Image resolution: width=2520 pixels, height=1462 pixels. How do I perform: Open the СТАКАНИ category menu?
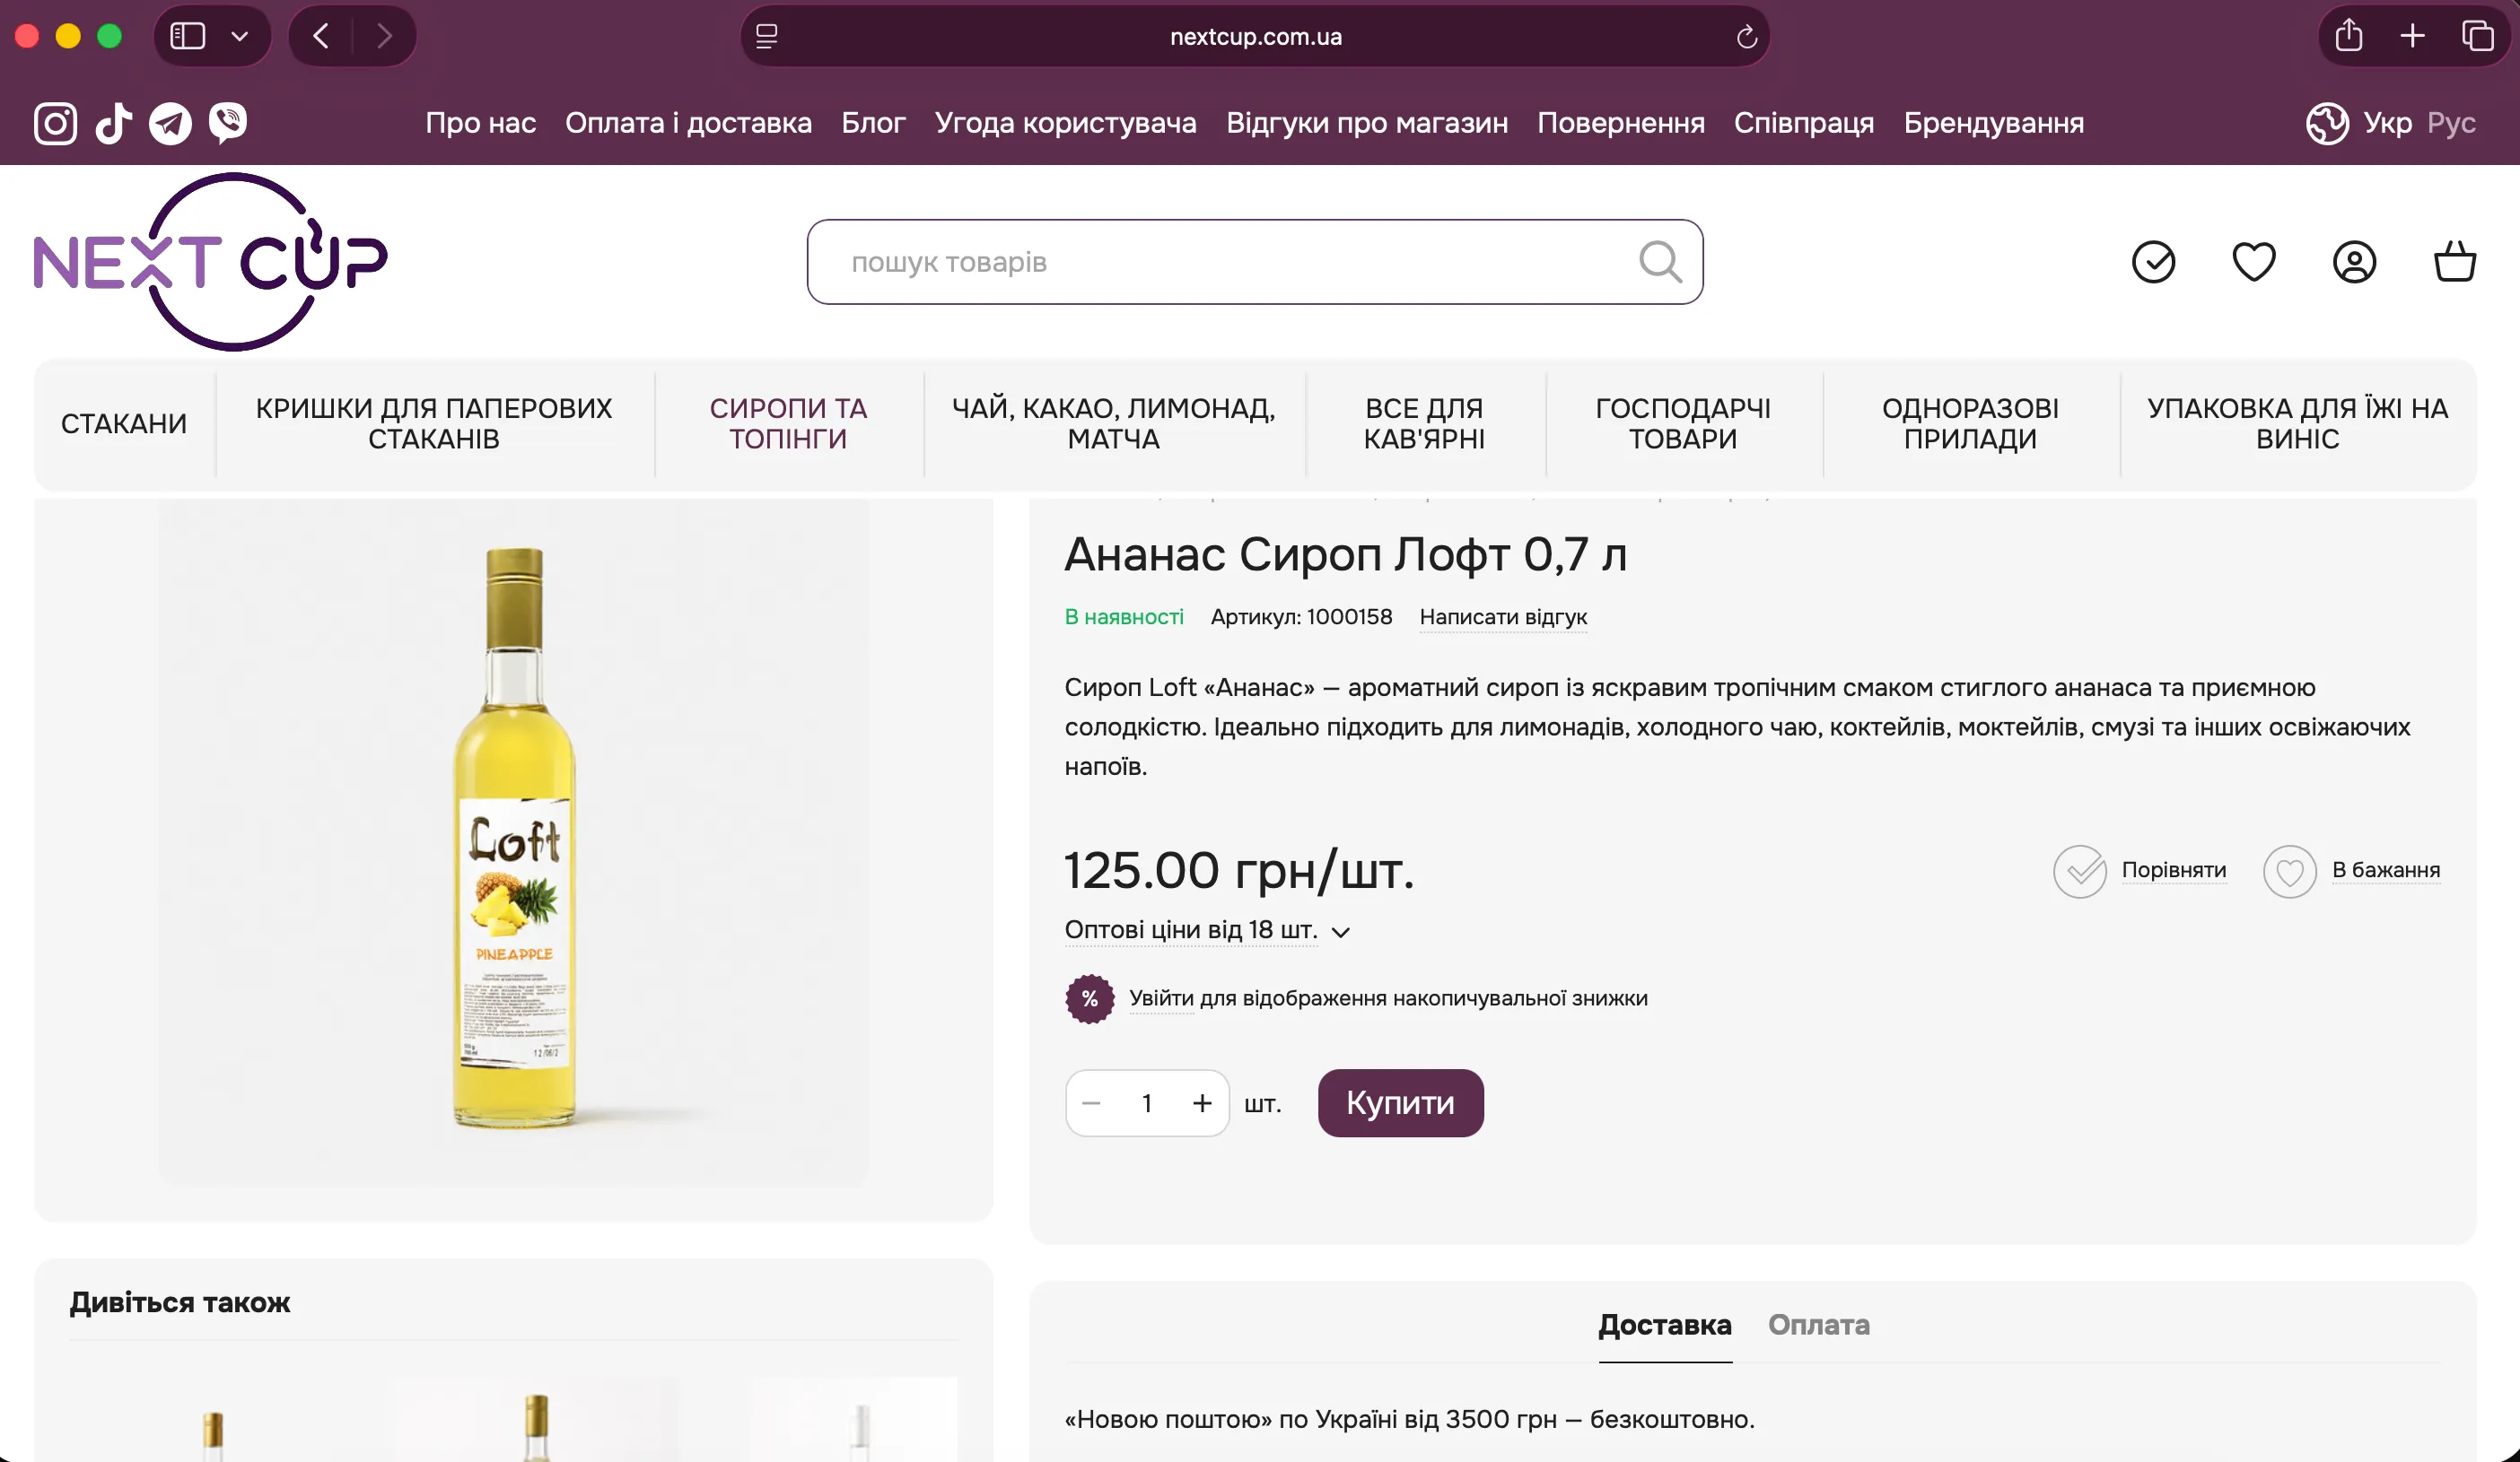pyautogui.click(x=124, y=423)
